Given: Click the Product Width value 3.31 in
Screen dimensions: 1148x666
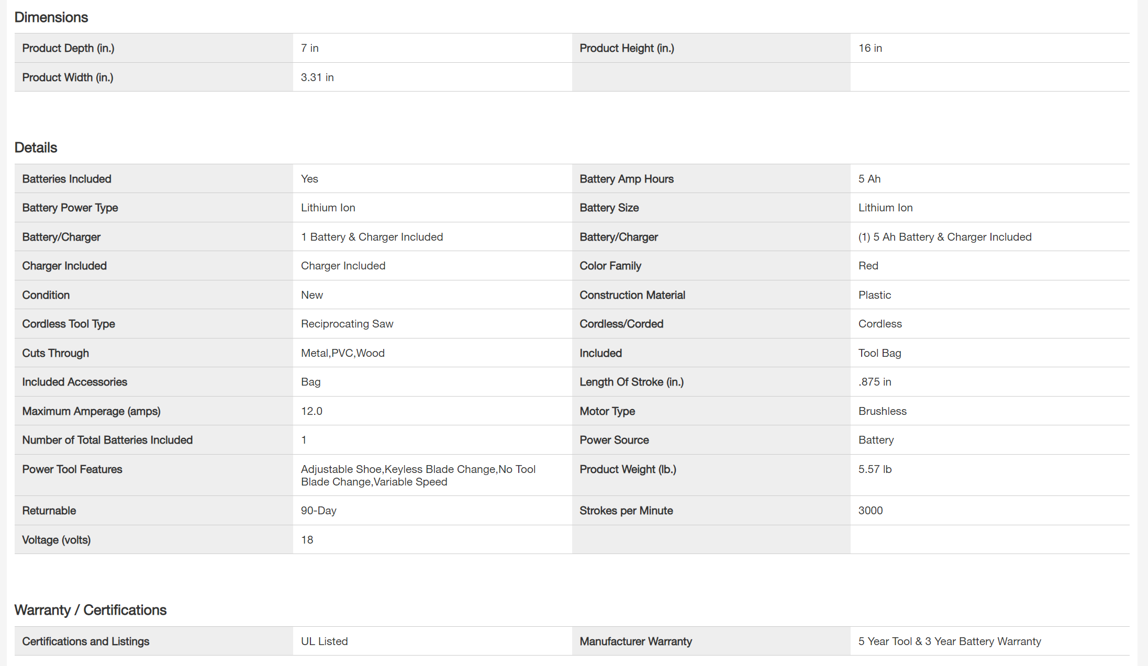Looking at the screenshot, I should [x=317, y=77].
